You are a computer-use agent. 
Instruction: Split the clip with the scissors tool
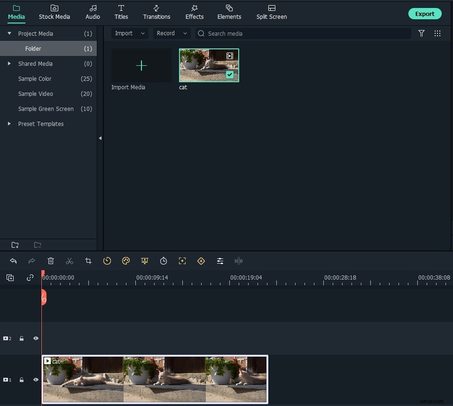pyautogui.click(x=70, y=261)
